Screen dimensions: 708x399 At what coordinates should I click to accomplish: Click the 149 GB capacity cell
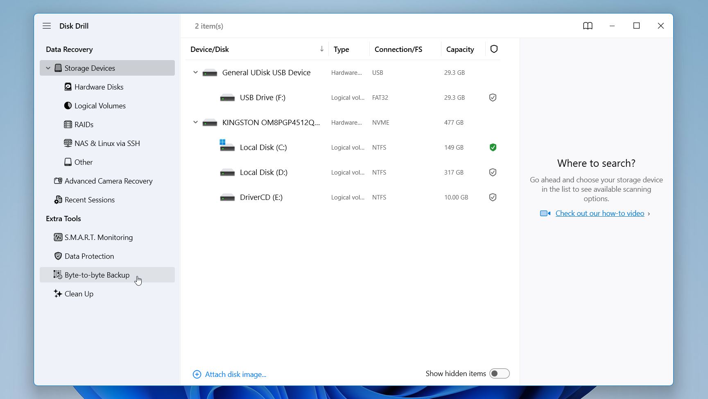454,147
